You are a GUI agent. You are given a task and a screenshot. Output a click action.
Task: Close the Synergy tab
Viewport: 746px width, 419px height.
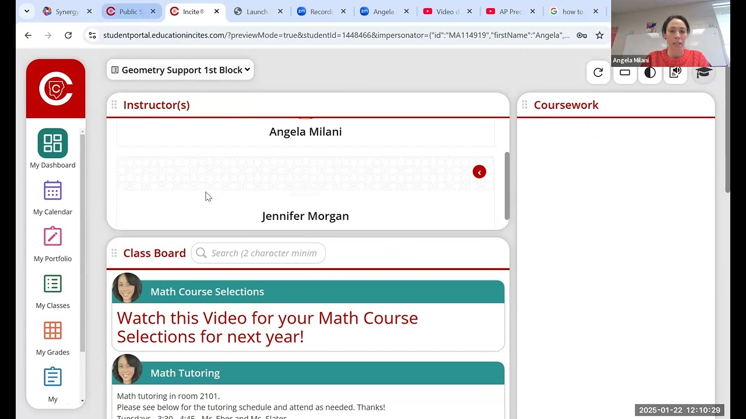coord(89,11)
